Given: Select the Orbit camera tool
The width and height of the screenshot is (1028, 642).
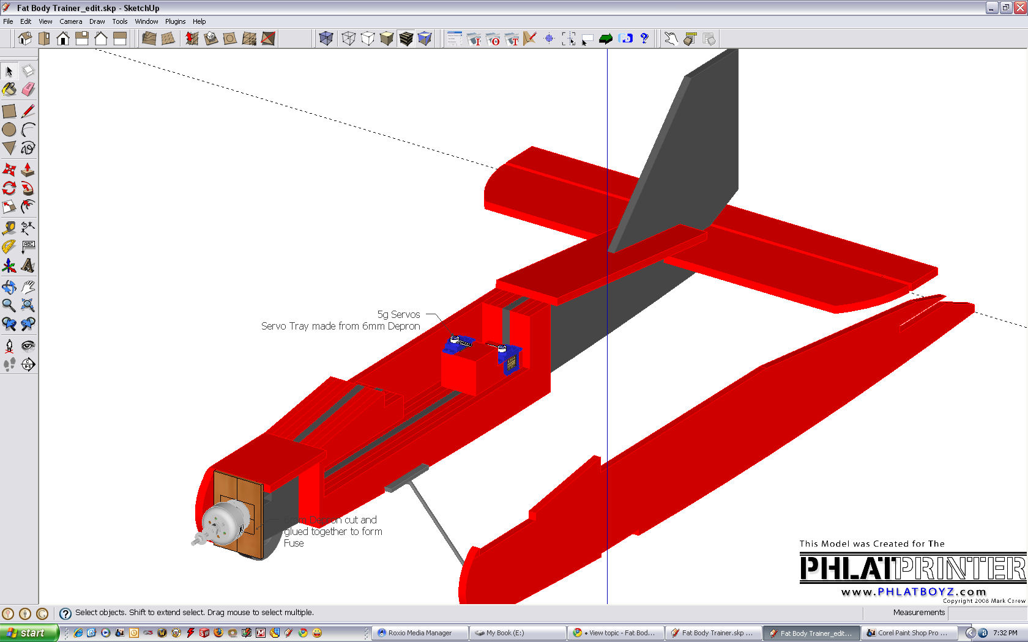Looking at the screenshot, I should 9,287.
